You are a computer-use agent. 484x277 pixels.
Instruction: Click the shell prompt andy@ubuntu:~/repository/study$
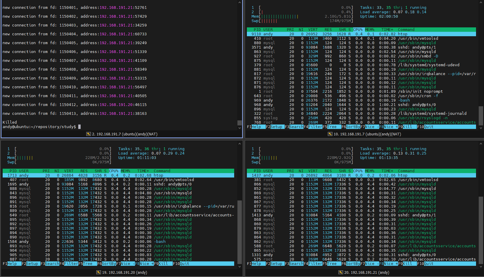click(x=39, y=127)
